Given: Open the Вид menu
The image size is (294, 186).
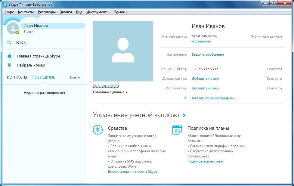Looking at the screenshot, I should 79,12.
